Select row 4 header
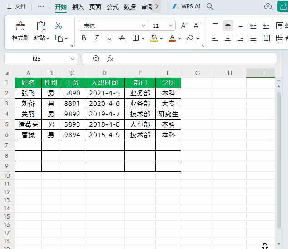 tap(7, 114)
